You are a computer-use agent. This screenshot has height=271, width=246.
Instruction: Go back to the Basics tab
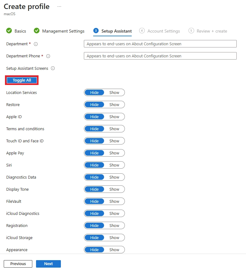[19, 31]
